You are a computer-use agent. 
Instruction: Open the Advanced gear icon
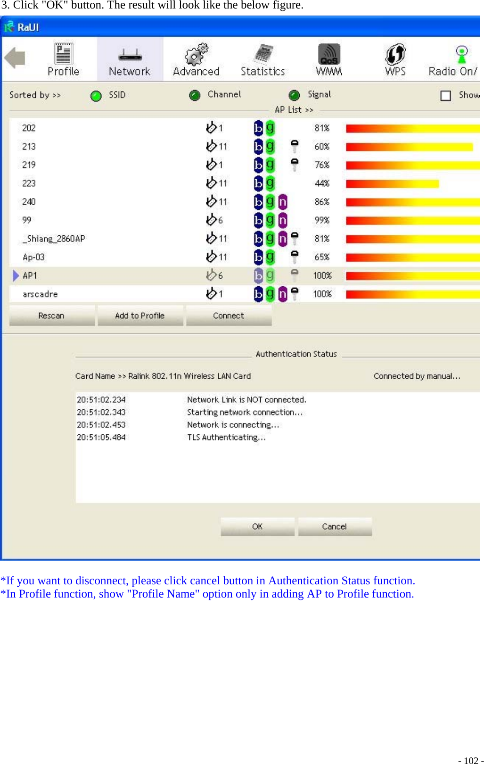196,54
